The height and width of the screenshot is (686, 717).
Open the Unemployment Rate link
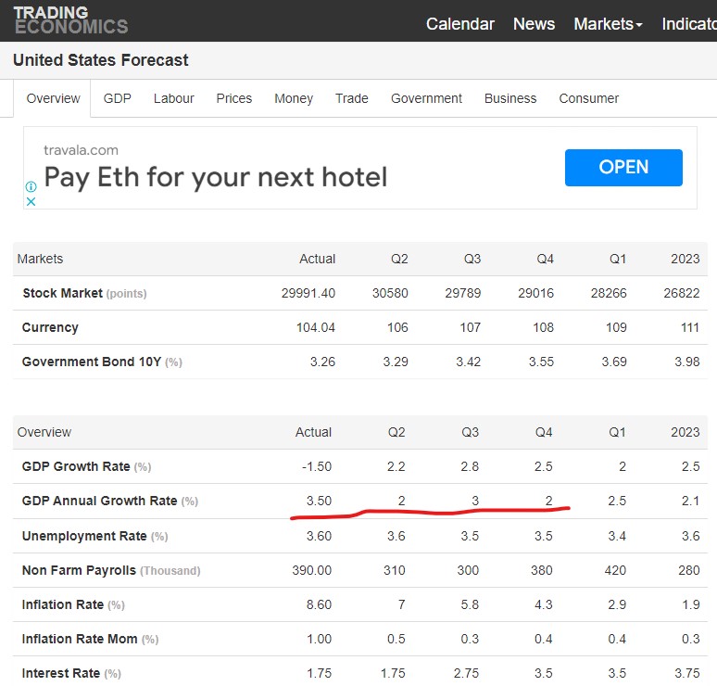pos(84,536)
